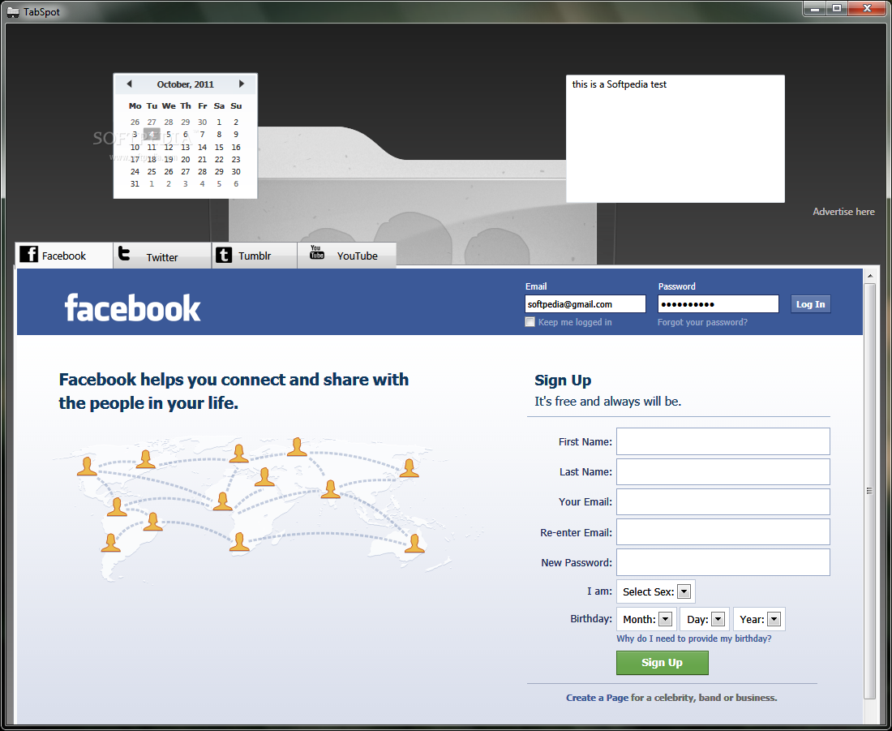Enable Keep me logged in checkbox
892x731 pixels.
pyautogui.click(x=530, y=322)
